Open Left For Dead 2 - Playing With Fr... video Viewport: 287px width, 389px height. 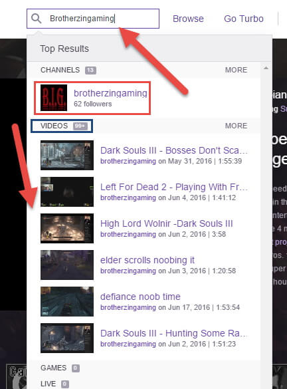click(x=174, y=187)
